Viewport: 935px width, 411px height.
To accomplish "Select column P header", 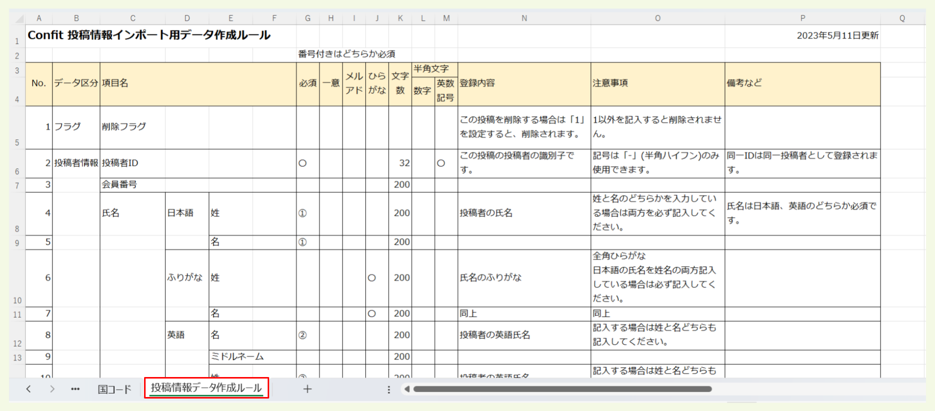I will tap(802, 18).
